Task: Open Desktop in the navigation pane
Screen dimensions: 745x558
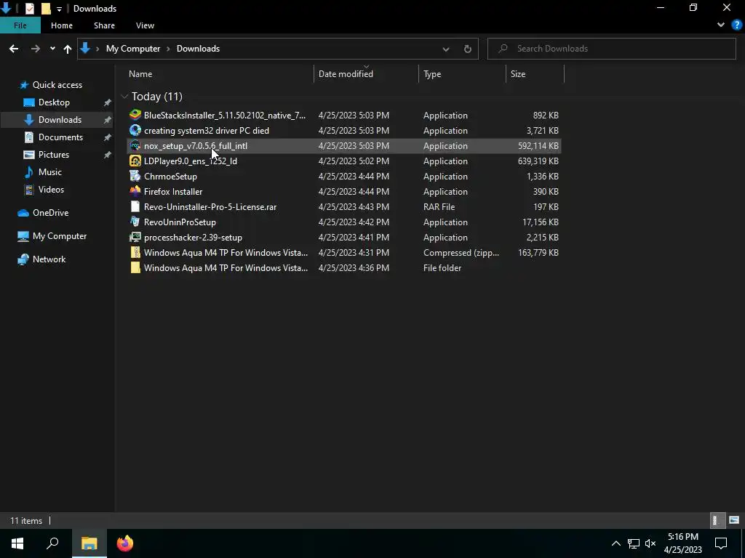Action: point(54,102)
